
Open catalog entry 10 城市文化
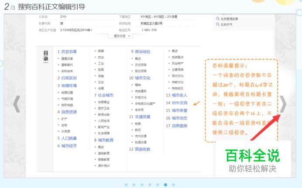point(143,78)
